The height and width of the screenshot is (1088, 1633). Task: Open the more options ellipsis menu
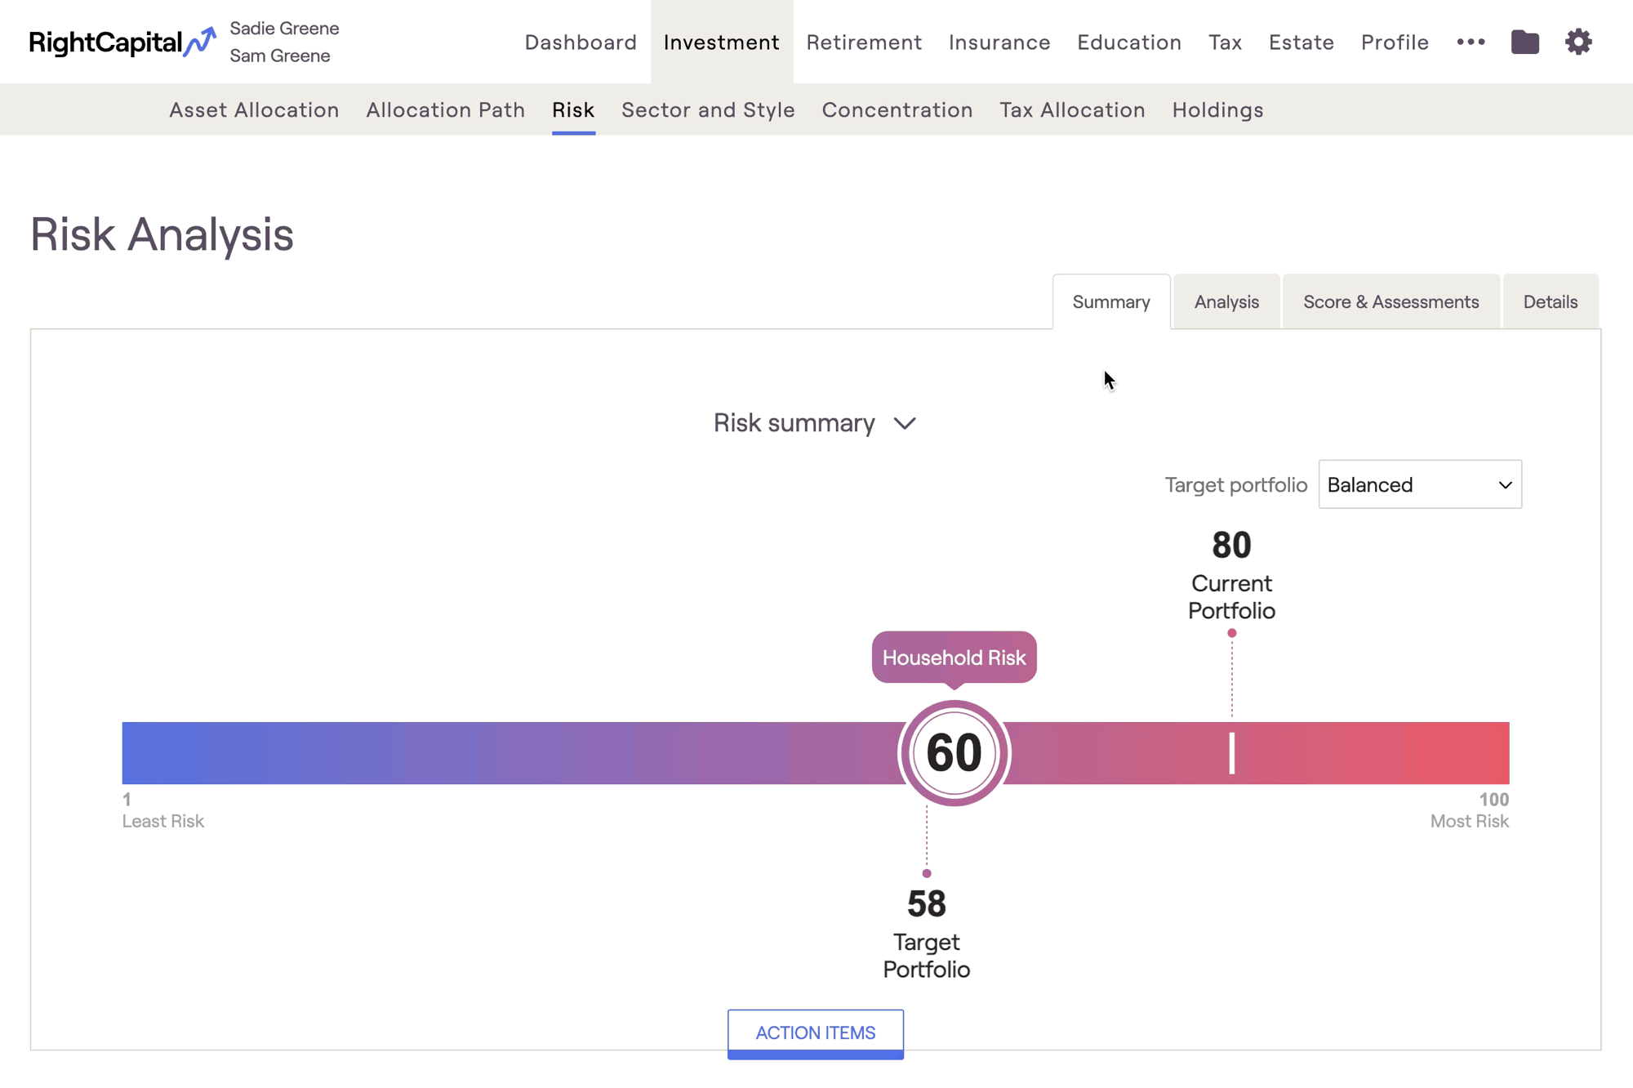pos(1471,42)
